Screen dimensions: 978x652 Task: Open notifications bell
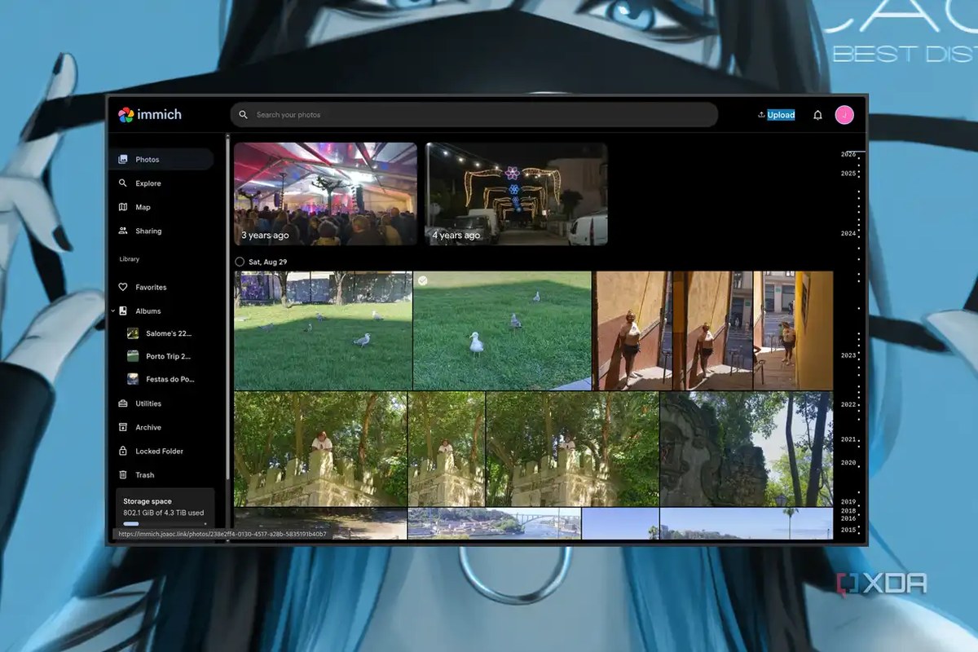(x=817, y=115)
